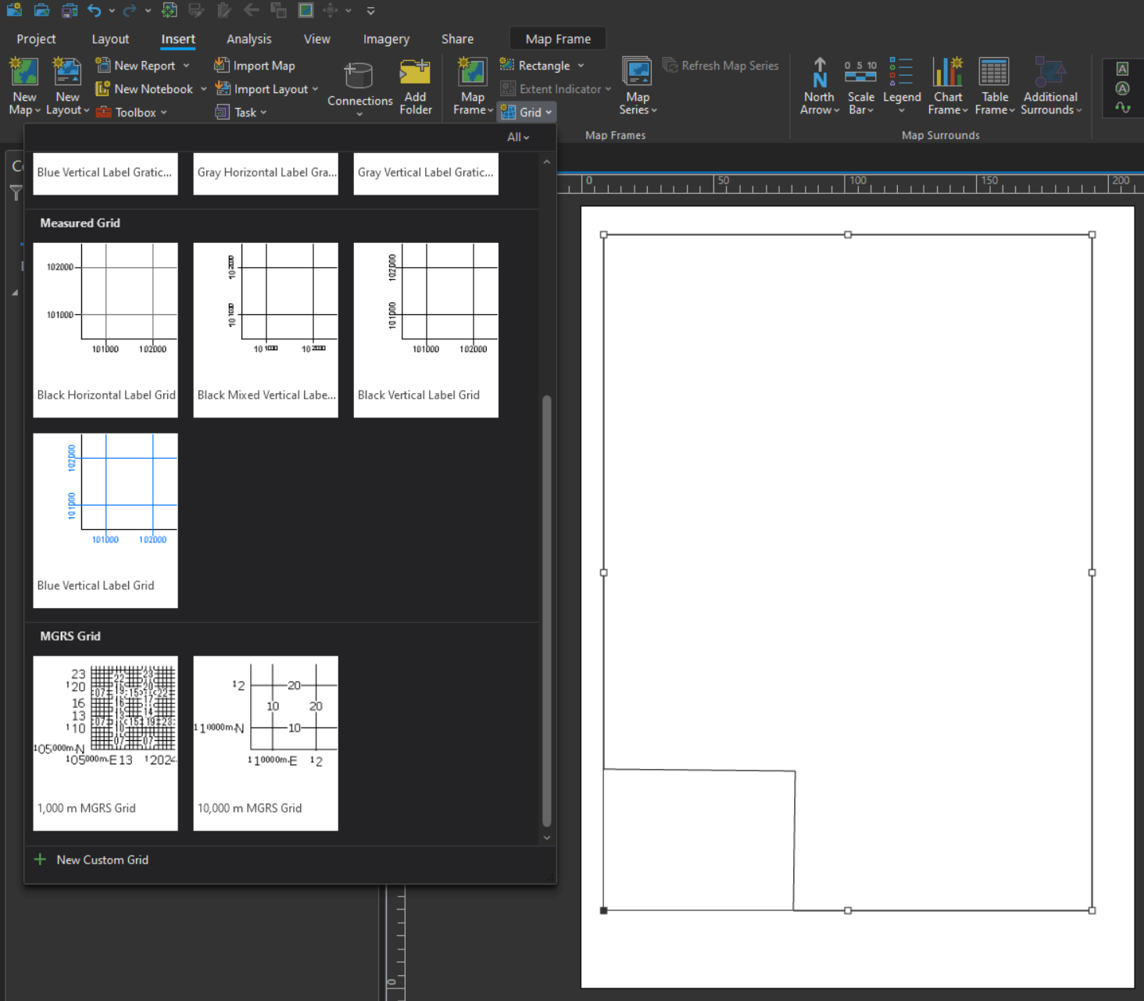Open the Map Series tool
Screen dimensions: 1144x1001
[637, 73]
